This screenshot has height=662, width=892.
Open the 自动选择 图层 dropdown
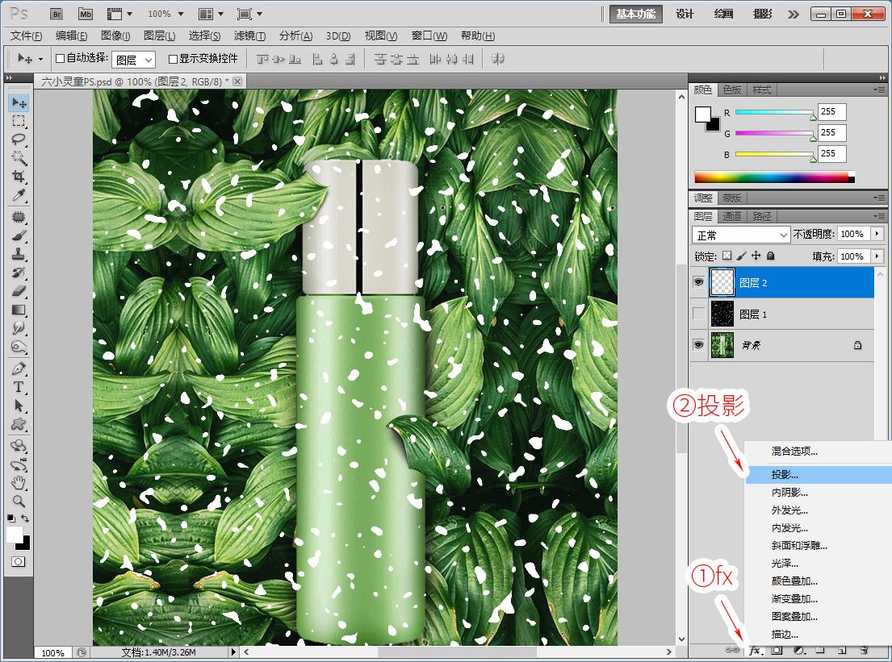pos(134,60)
